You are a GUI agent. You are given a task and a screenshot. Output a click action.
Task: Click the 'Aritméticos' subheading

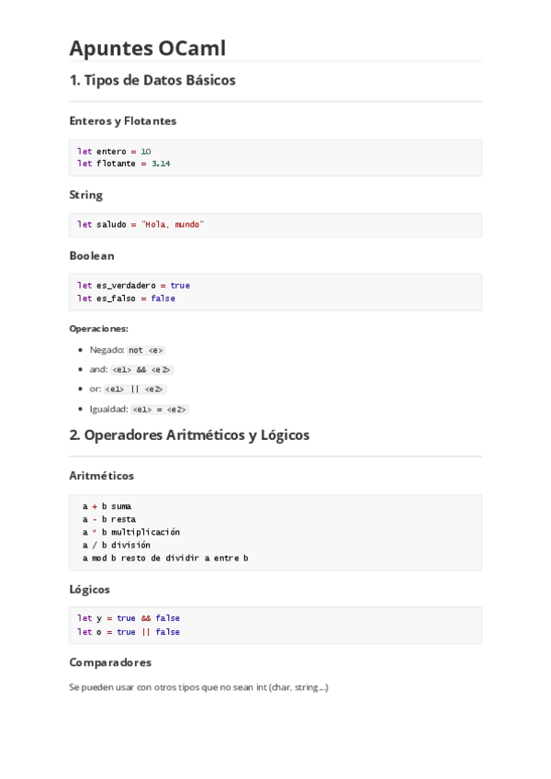coord(101,475)
